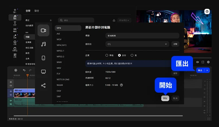219x127 pixels.
Task: Click the music search box
Action: [76, 20]
